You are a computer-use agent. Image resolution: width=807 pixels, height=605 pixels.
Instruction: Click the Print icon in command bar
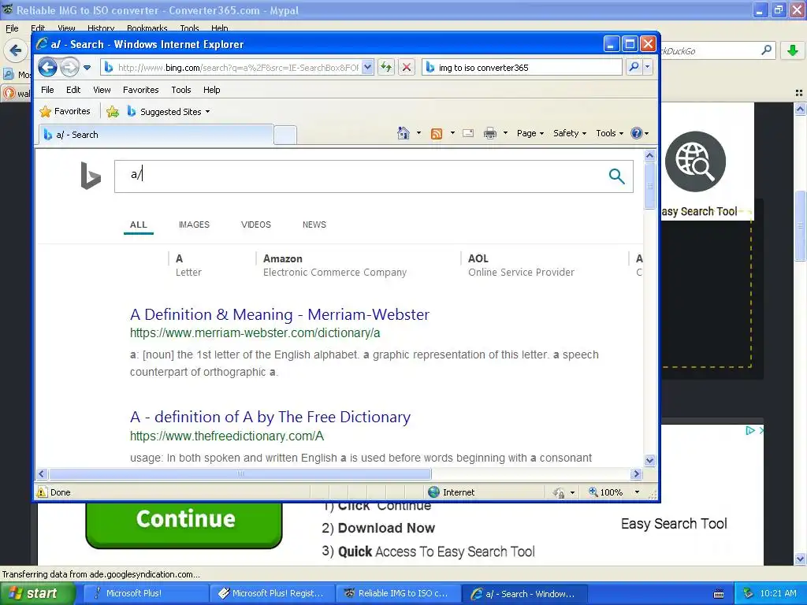point(490,134)
